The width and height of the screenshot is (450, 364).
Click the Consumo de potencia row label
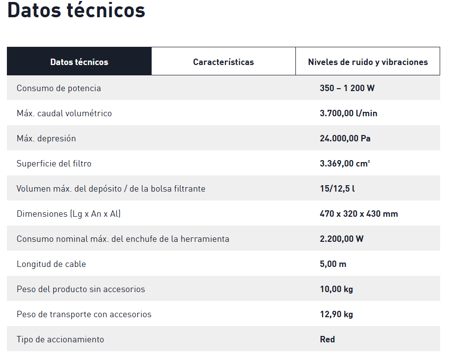[59, 88]
